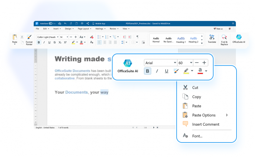Click the Paste clipboard icon in the ribbon

(15, 37)
